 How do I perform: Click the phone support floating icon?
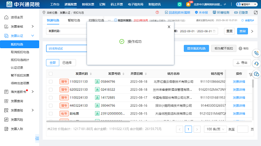(x=257, y=53)
